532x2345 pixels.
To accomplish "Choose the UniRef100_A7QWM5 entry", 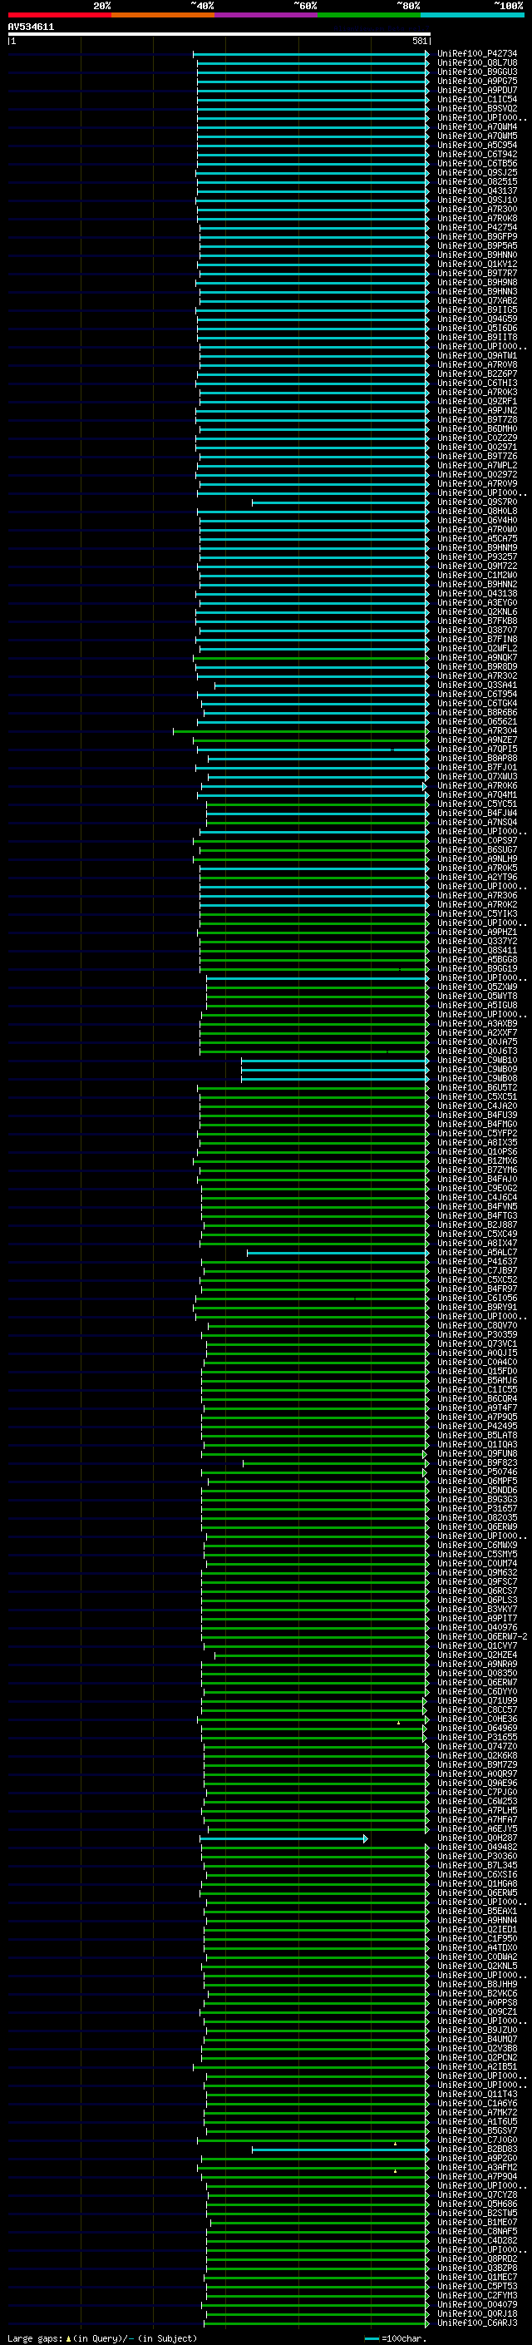I will point(476,136).
